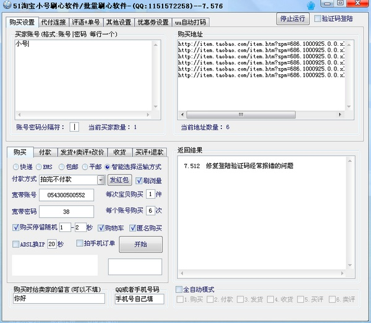Select the 购买设置 tab
This screenshot has height=323, width=371.
[22, 22]
